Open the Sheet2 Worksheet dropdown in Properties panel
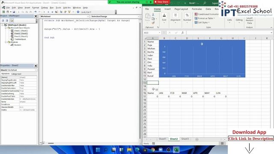The image size is (274, 154). click(36, 70)
